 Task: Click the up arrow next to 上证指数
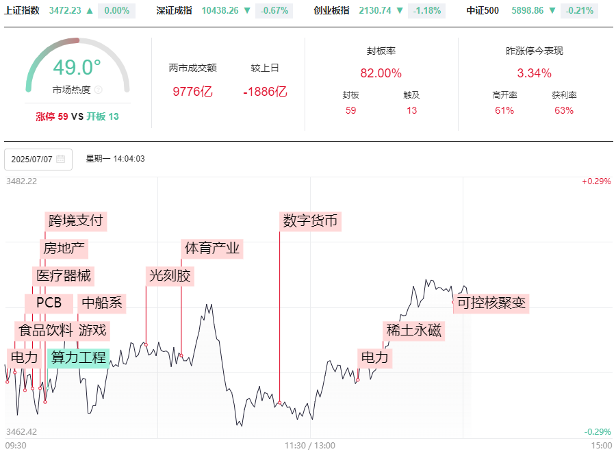tap(90, 11)
